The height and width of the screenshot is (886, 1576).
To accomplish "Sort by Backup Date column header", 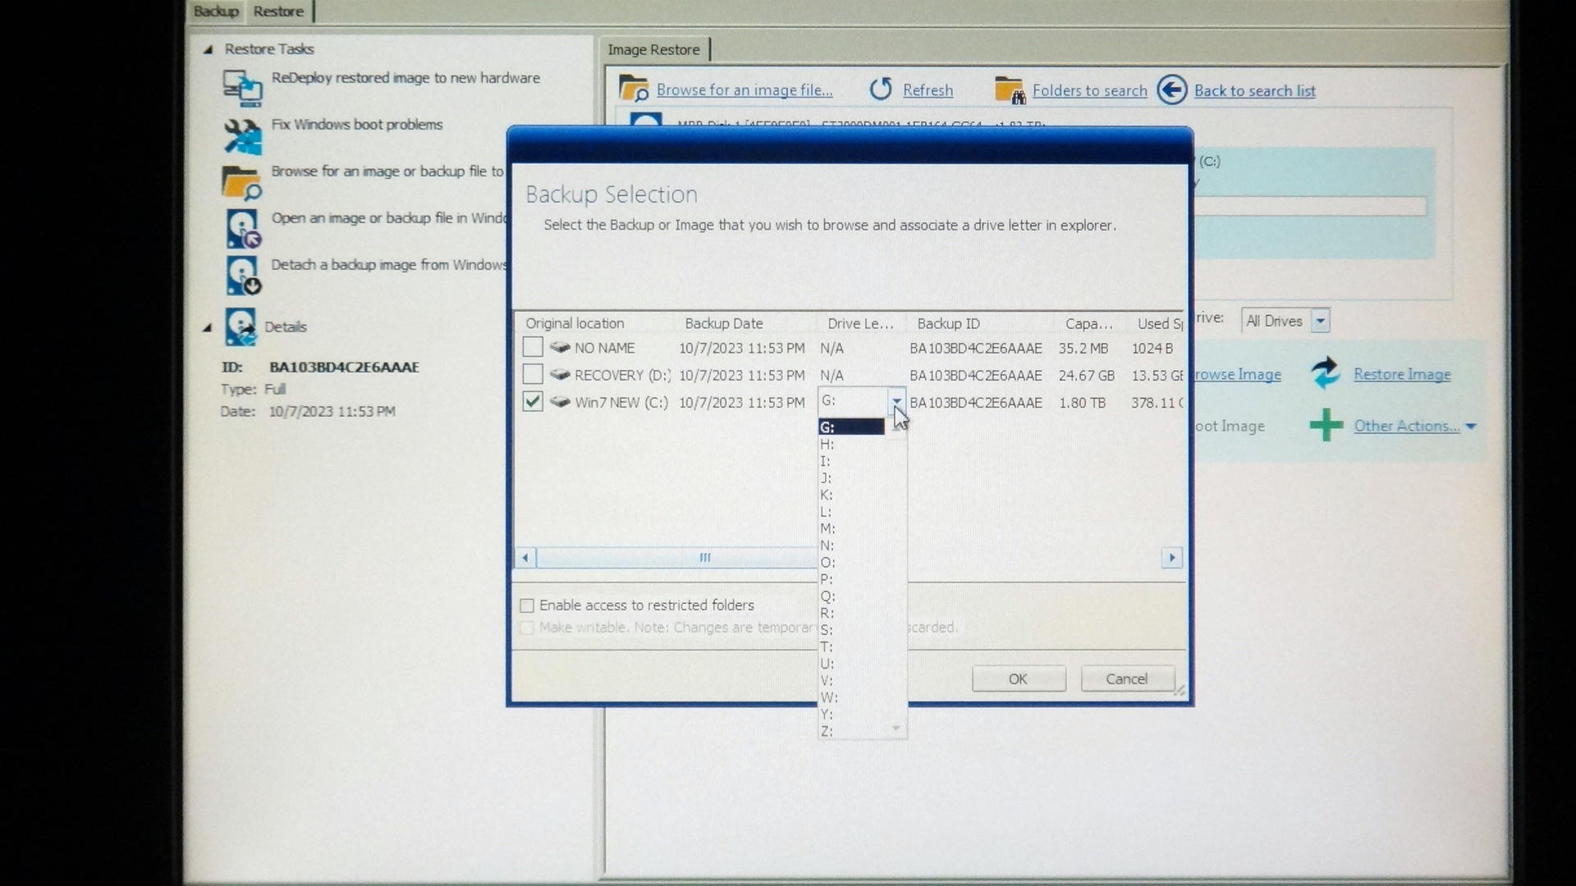I will (724, 323).
